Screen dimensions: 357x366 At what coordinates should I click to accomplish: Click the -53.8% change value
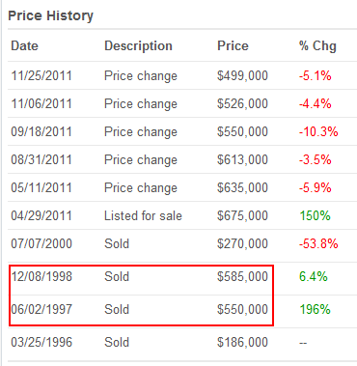(318, 244)
